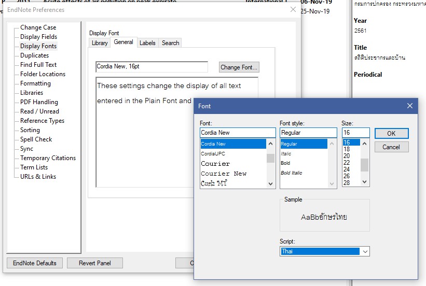Click the Year value 2561 in reference panel
The height and width of the screenshot is (286, 426).
(x=360, y=31)
